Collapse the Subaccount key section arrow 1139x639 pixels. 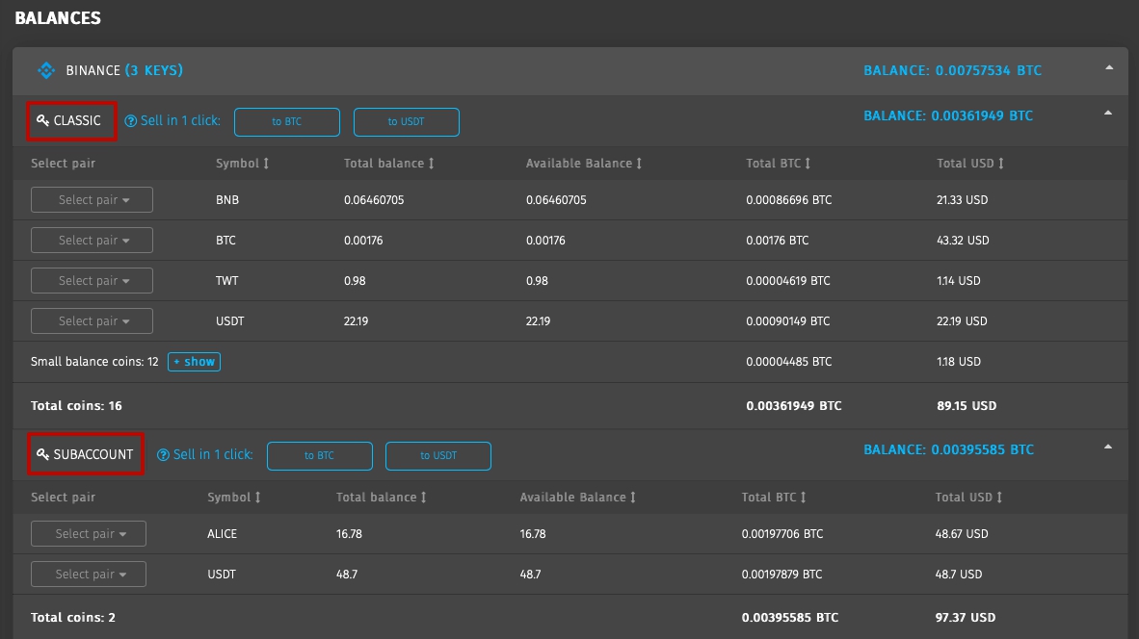1108,447
